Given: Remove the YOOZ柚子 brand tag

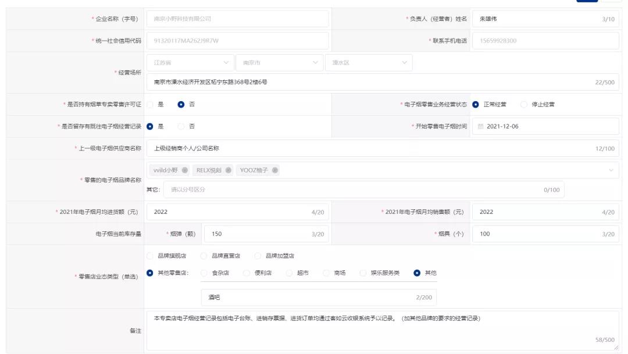Looking at the screenshot, I should [274, 170].
